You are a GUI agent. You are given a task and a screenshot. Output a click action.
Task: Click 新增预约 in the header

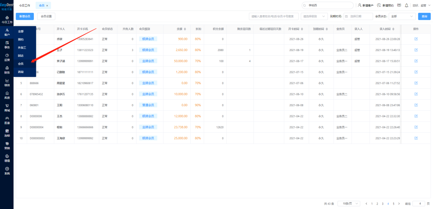tap(385, 5)
